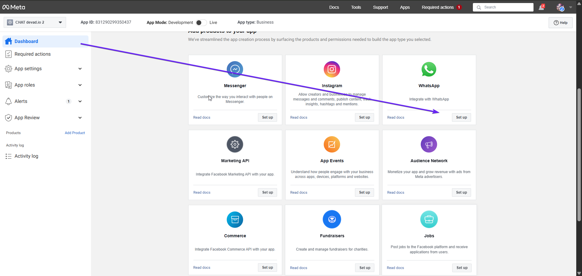Click the Instagram product icon
The image size is (582, 276).
[x=332, y=69]
